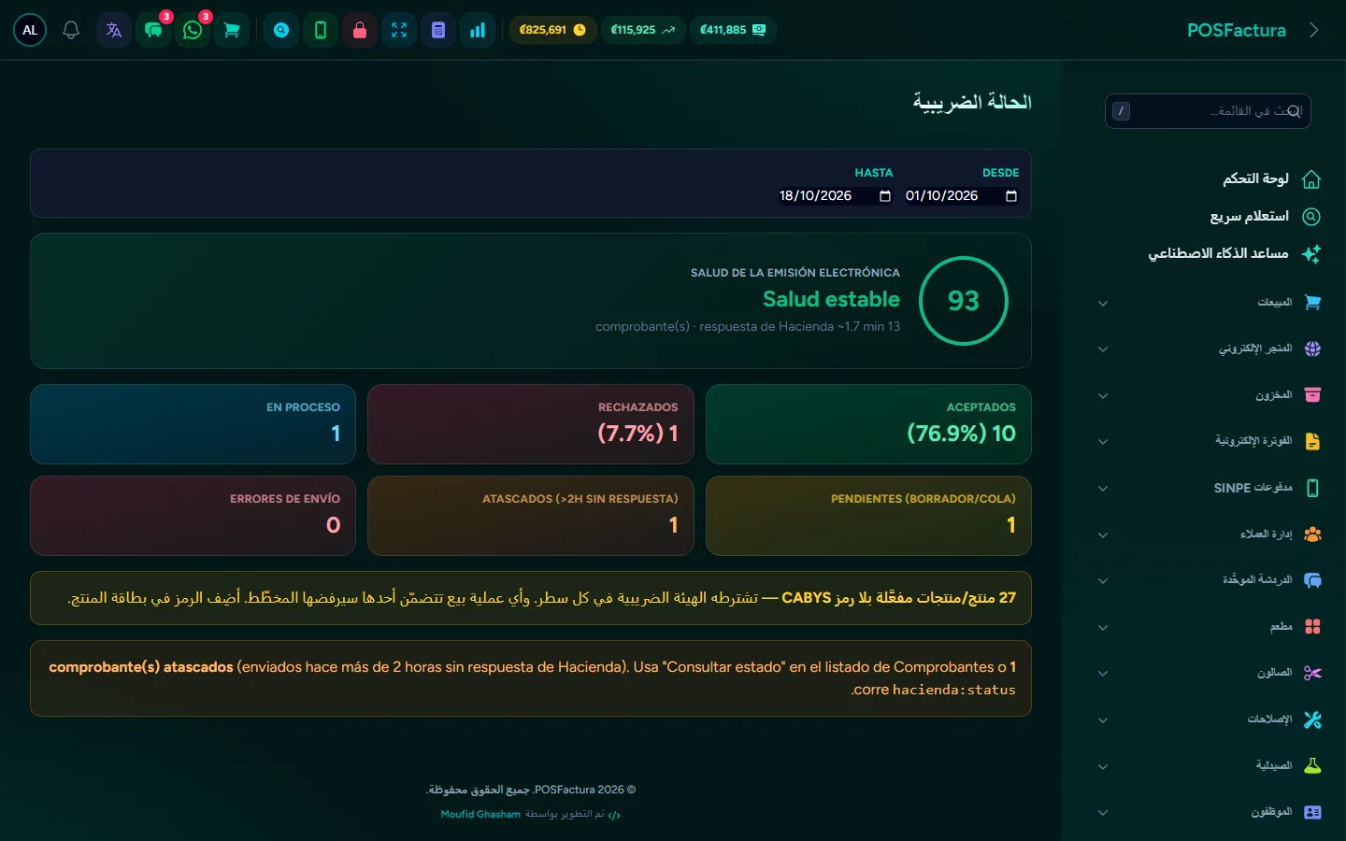The image size is (1346, 841).
Task: Click the Moufid Ghasham developer link
Action: point(480,814)
